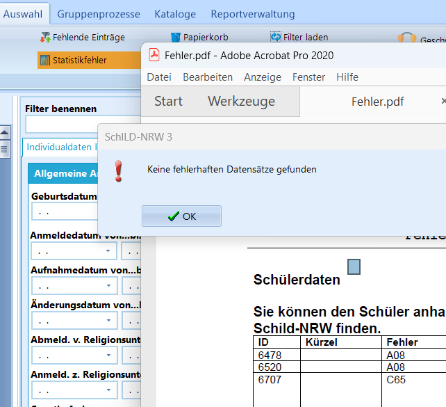Switch to the Auswahl ribbon tab
This screenshot has height=407, width=446.
pos(23,14)
